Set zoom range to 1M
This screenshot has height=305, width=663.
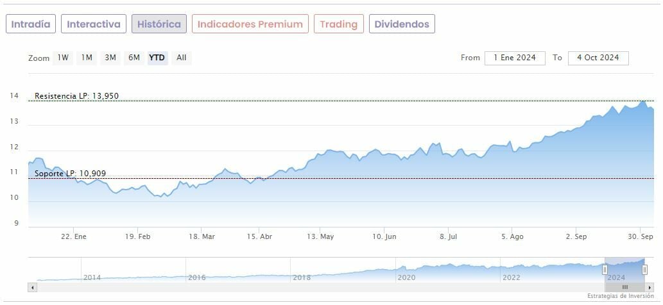click(87, 58)
